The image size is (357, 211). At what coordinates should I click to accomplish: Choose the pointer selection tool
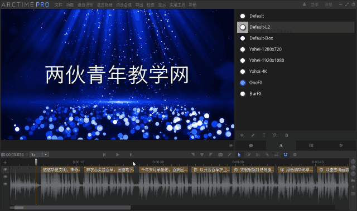tap(239, 154)
